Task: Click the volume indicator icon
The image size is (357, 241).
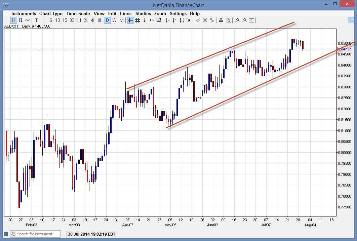Action: click(x=158, y=20)
